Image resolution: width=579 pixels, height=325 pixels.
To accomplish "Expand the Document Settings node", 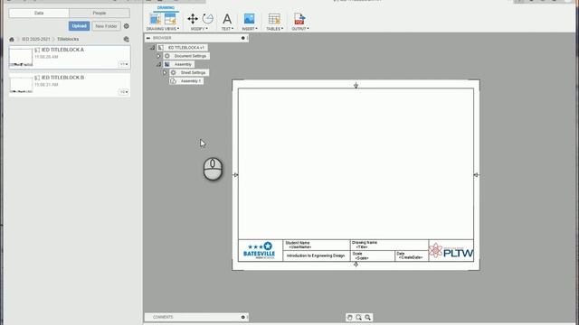I will tap(158, 56).
